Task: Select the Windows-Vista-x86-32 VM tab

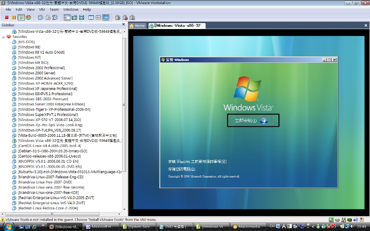Action: click(x=177, y=26)
